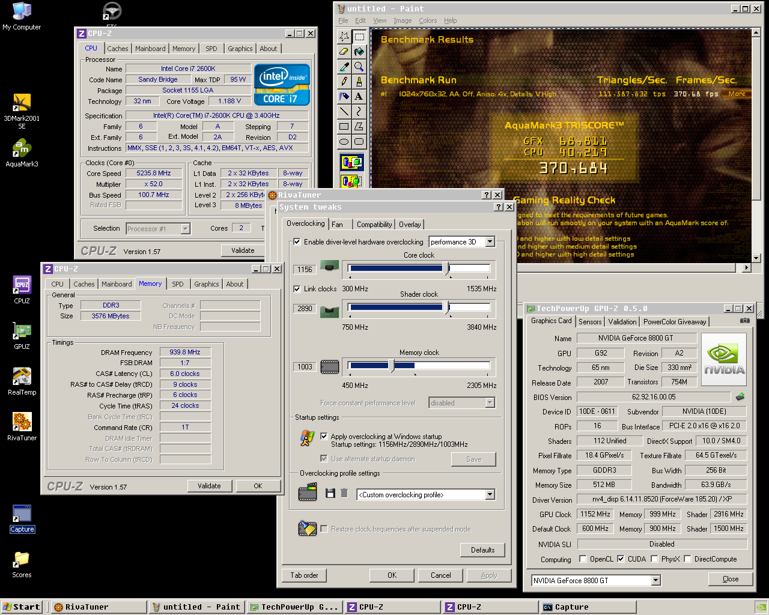Open the SPD tab in CPU-Z Memory window
This screenshot has width=769, height=615.
[x=178, y=284]
